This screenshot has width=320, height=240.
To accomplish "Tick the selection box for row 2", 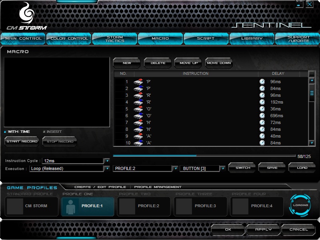I will pos(120,88).
